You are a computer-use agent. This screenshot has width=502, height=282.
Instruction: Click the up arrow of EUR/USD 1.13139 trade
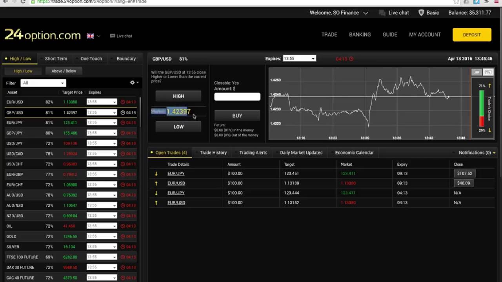156,183
